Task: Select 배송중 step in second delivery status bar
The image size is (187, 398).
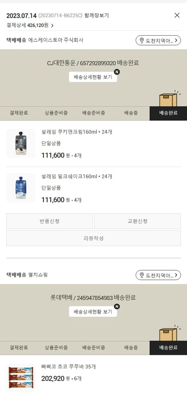Action: pos(131,348)
